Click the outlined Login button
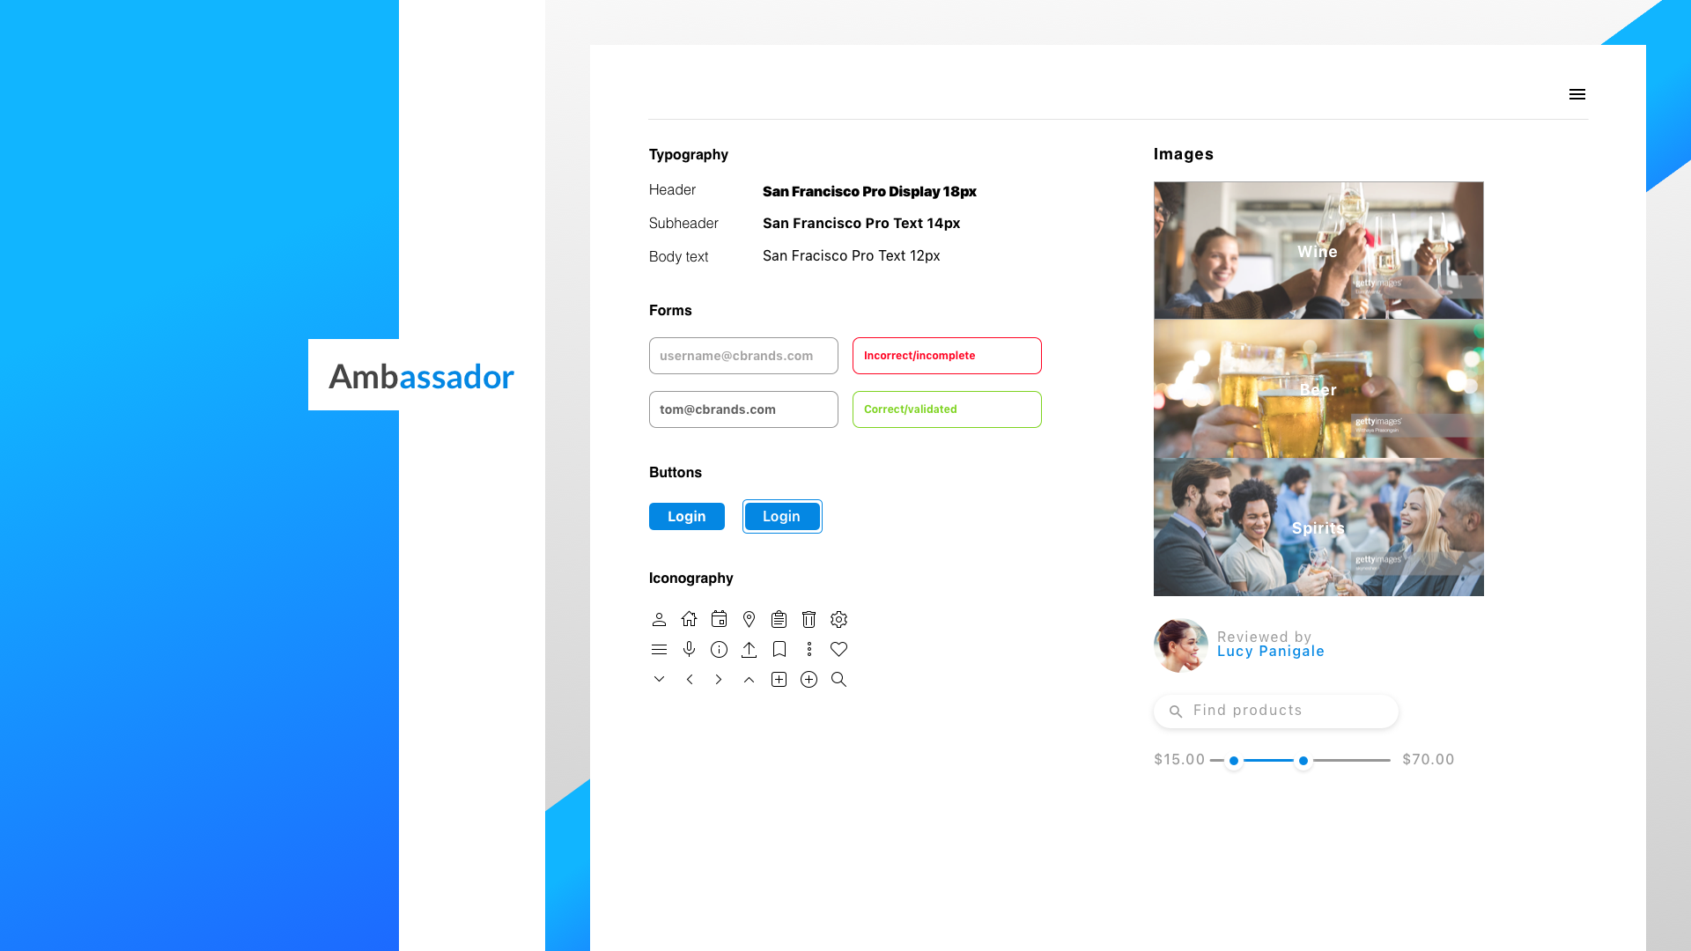1691x951 pixels. tap(781, 515)
